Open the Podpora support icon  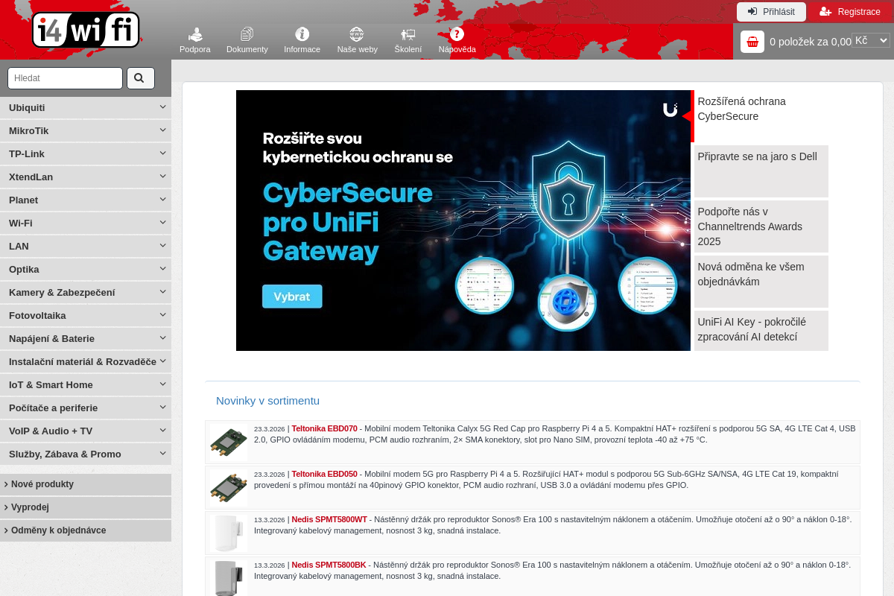coord(195,34)
